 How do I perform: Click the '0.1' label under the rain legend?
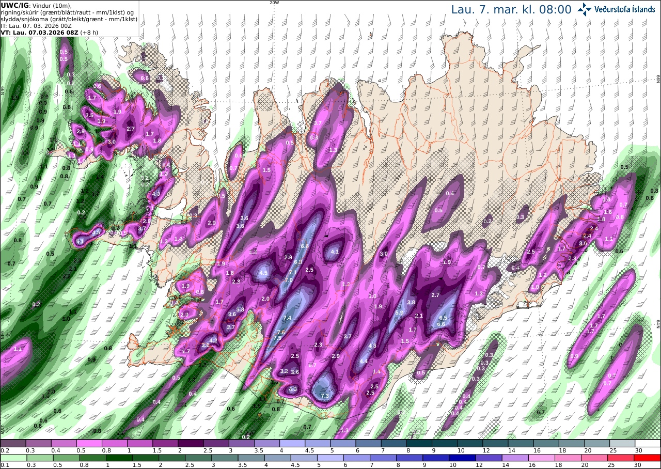pos(4,465)
